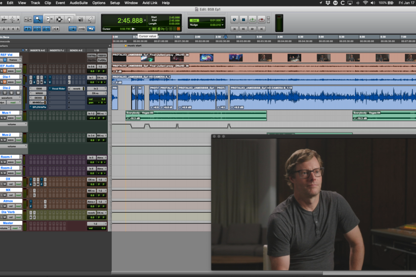Click the Dropbox icon in menu bar

(x=328, y=3)
